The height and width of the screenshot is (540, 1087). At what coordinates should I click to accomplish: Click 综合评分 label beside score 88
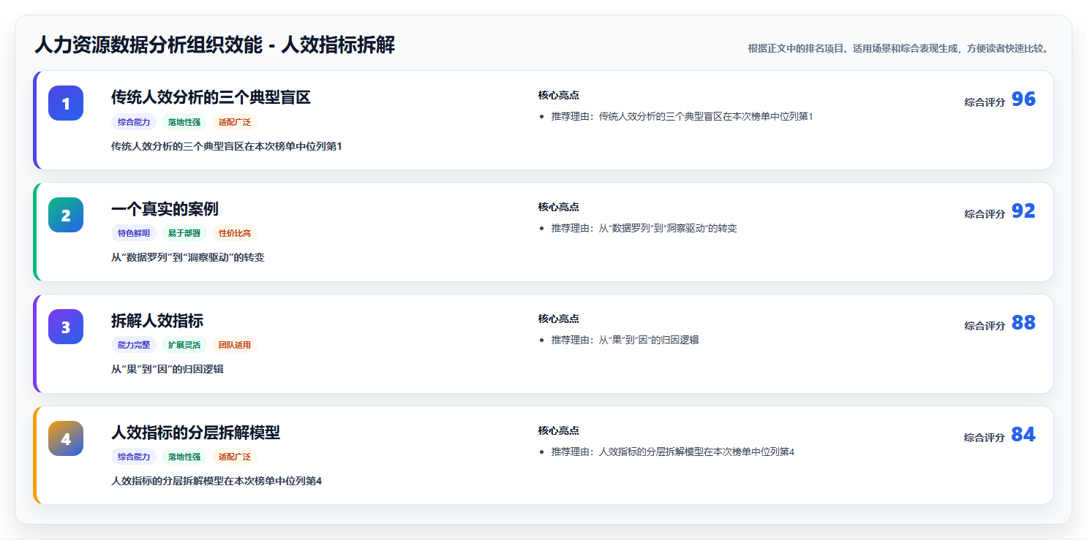point(985,327)
